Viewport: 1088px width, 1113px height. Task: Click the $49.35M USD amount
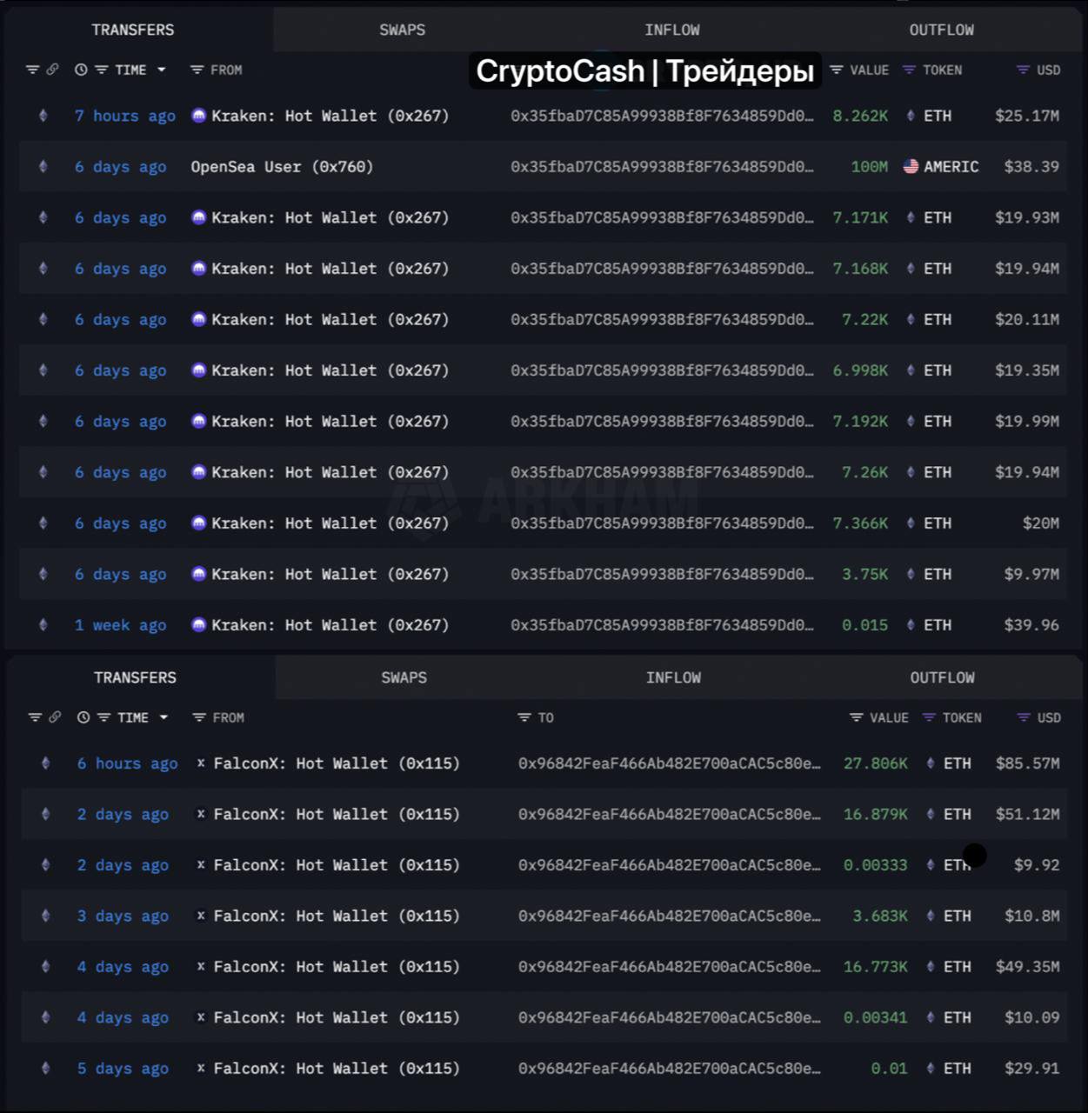coord(1028,967)
